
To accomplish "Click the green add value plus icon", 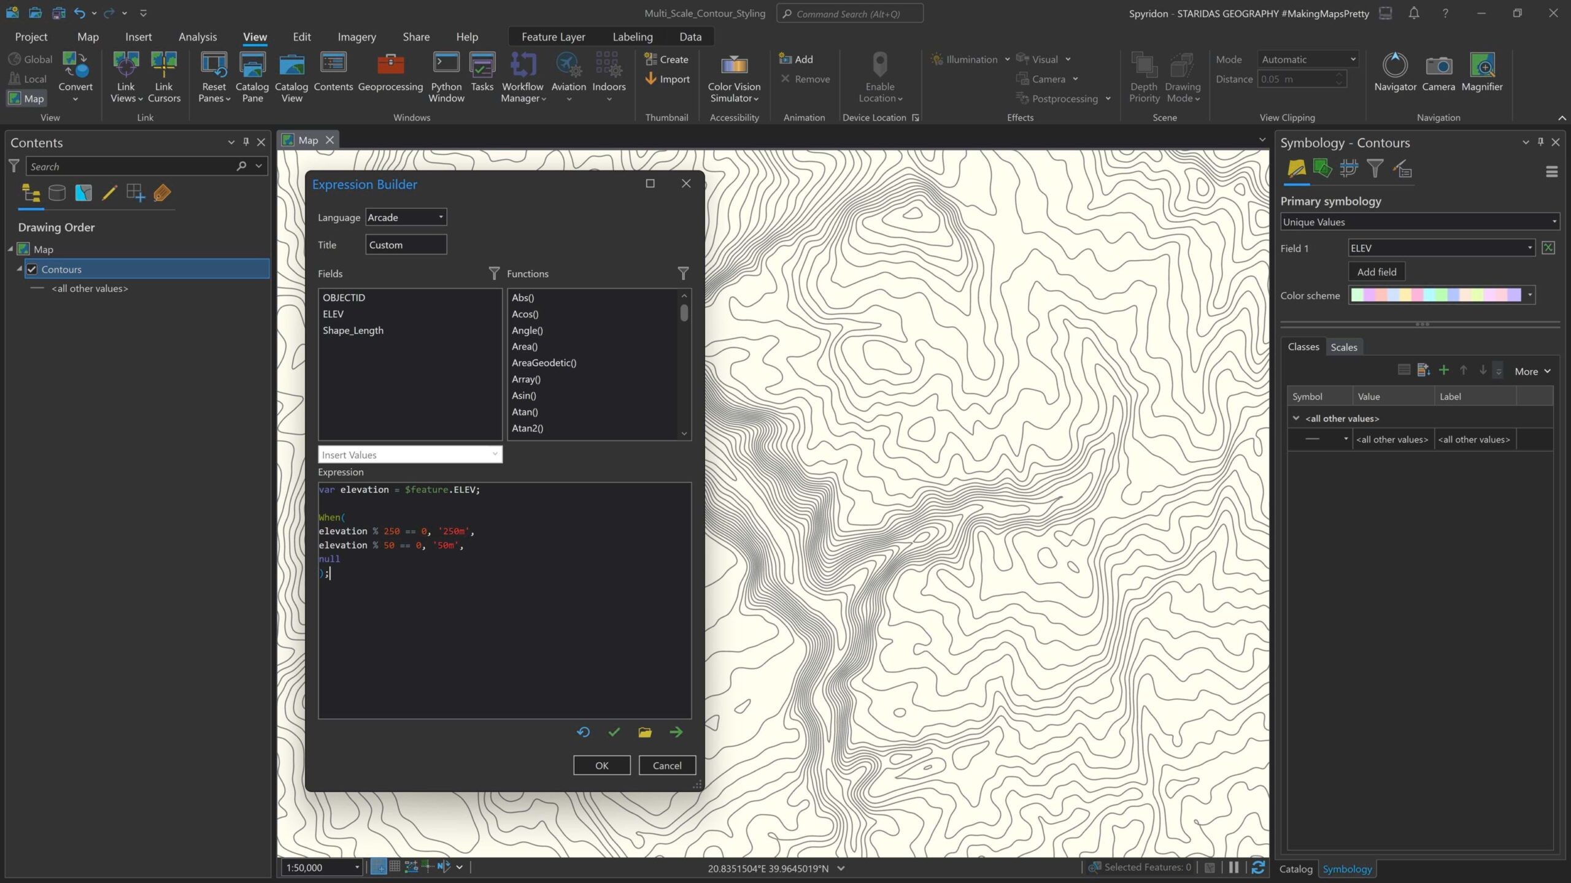I will click(x=1444, y=370).
